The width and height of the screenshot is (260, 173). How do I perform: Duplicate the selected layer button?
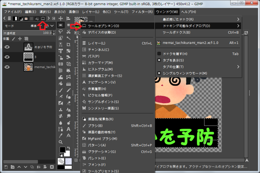32,167
